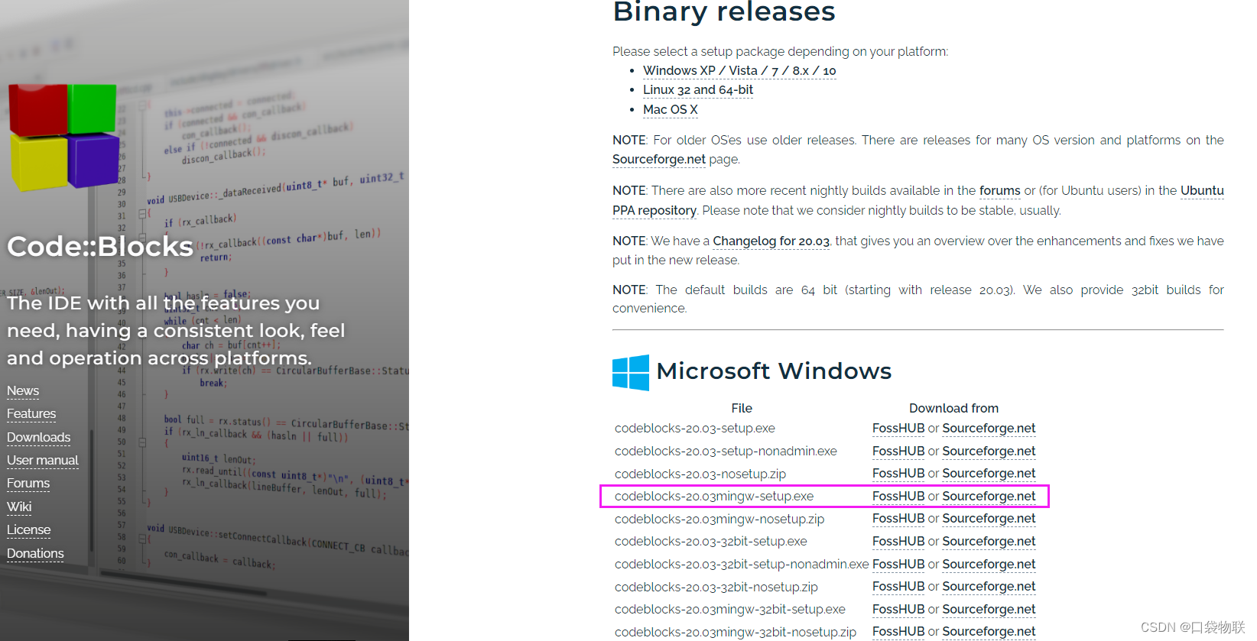Click the Download from column header
Screen dimensions: 1257x641
953,409
